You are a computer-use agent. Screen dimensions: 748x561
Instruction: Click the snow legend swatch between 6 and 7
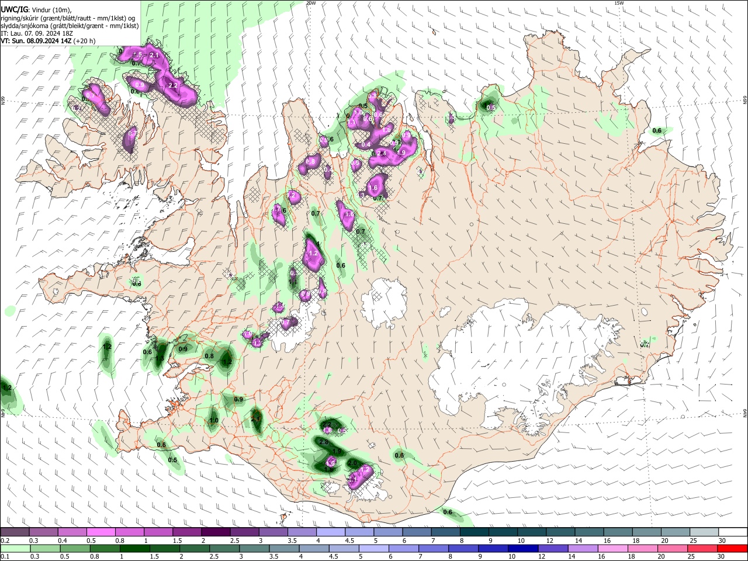point(417,532)
